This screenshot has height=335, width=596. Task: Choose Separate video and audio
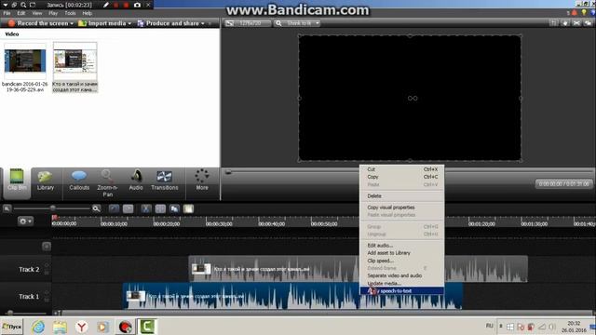[401, 275]
